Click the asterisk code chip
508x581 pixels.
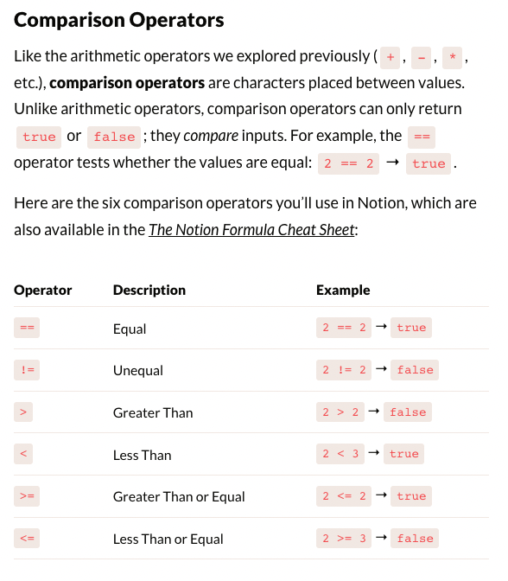tap(452, 58)
